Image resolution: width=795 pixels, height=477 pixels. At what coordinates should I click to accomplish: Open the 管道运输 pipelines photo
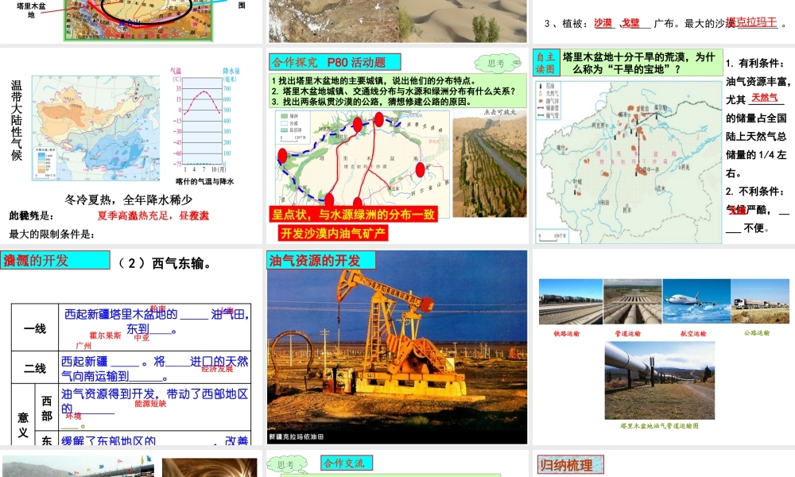632,301
